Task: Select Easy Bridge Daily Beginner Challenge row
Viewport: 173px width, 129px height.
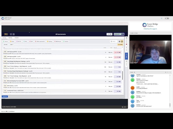Action: pos(62,62)
